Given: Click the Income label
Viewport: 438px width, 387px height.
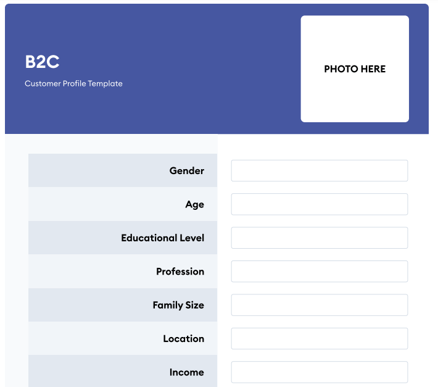Looking at the screenshot, I should (186, 372).
